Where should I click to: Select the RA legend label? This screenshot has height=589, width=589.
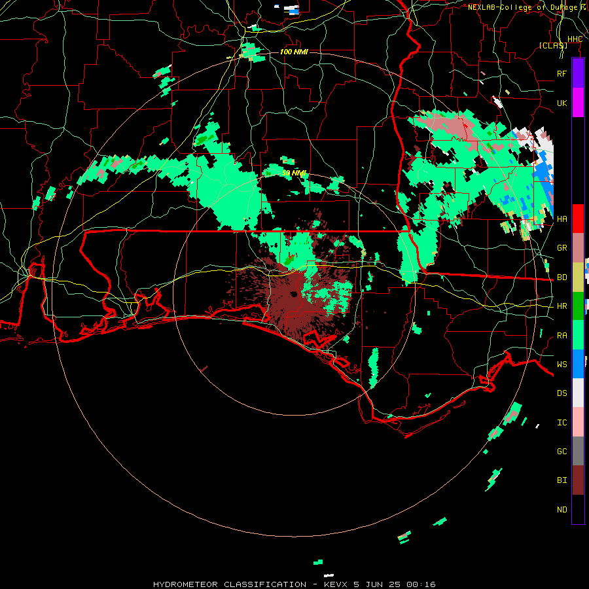click(x=562, y=335)
